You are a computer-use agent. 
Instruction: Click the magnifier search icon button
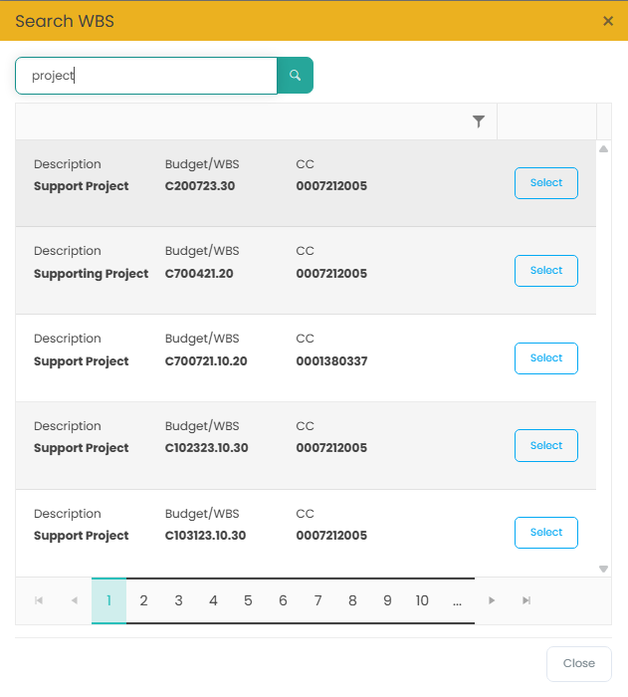tap(295, 76)
